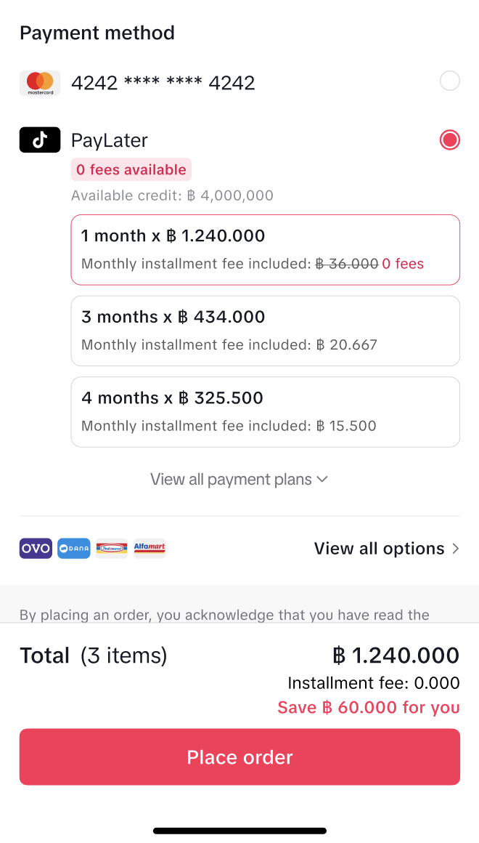Tap the DANA wallet icon

click(x=74, y=549)
